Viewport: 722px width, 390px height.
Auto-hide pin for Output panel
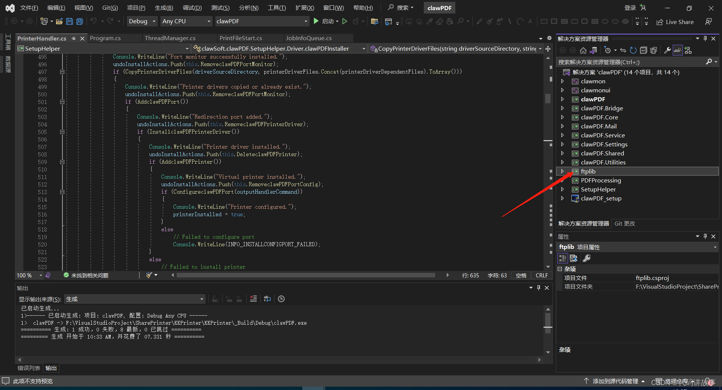tap(538, 288)
